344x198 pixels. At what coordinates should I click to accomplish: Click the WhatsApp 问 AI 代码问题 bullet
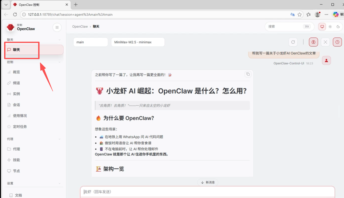point(131,137)
